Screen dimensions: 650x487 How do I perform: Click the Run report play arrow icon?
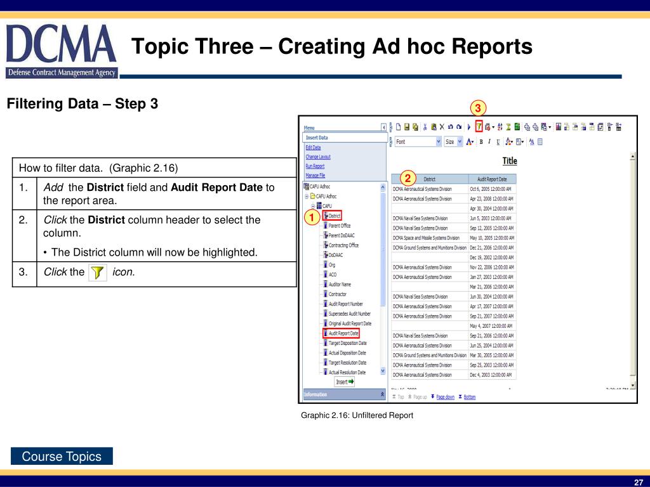pos(469,127)
